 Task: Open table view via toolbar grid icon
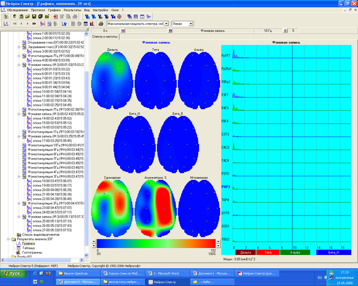click(86, 24)
